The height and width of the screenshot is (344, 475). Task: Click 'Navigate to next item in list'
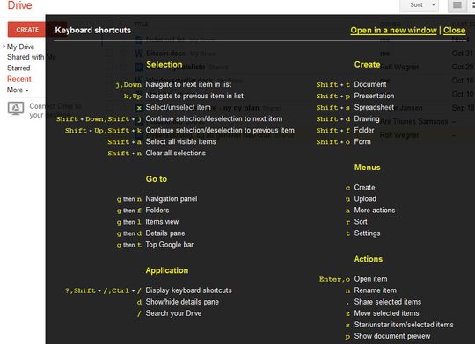[x=188, y=84]
